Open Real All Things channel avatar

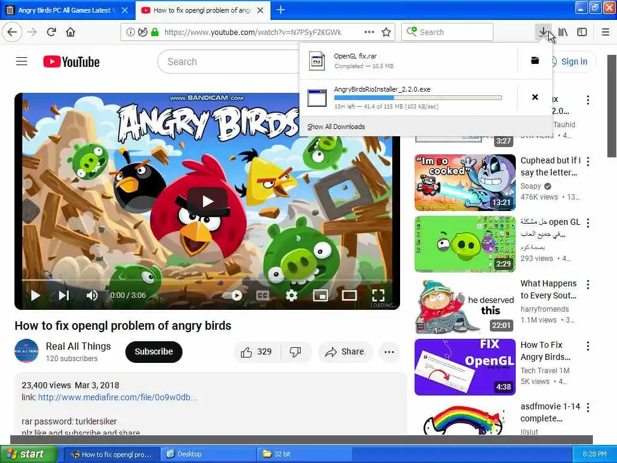[x=27, y=351]
